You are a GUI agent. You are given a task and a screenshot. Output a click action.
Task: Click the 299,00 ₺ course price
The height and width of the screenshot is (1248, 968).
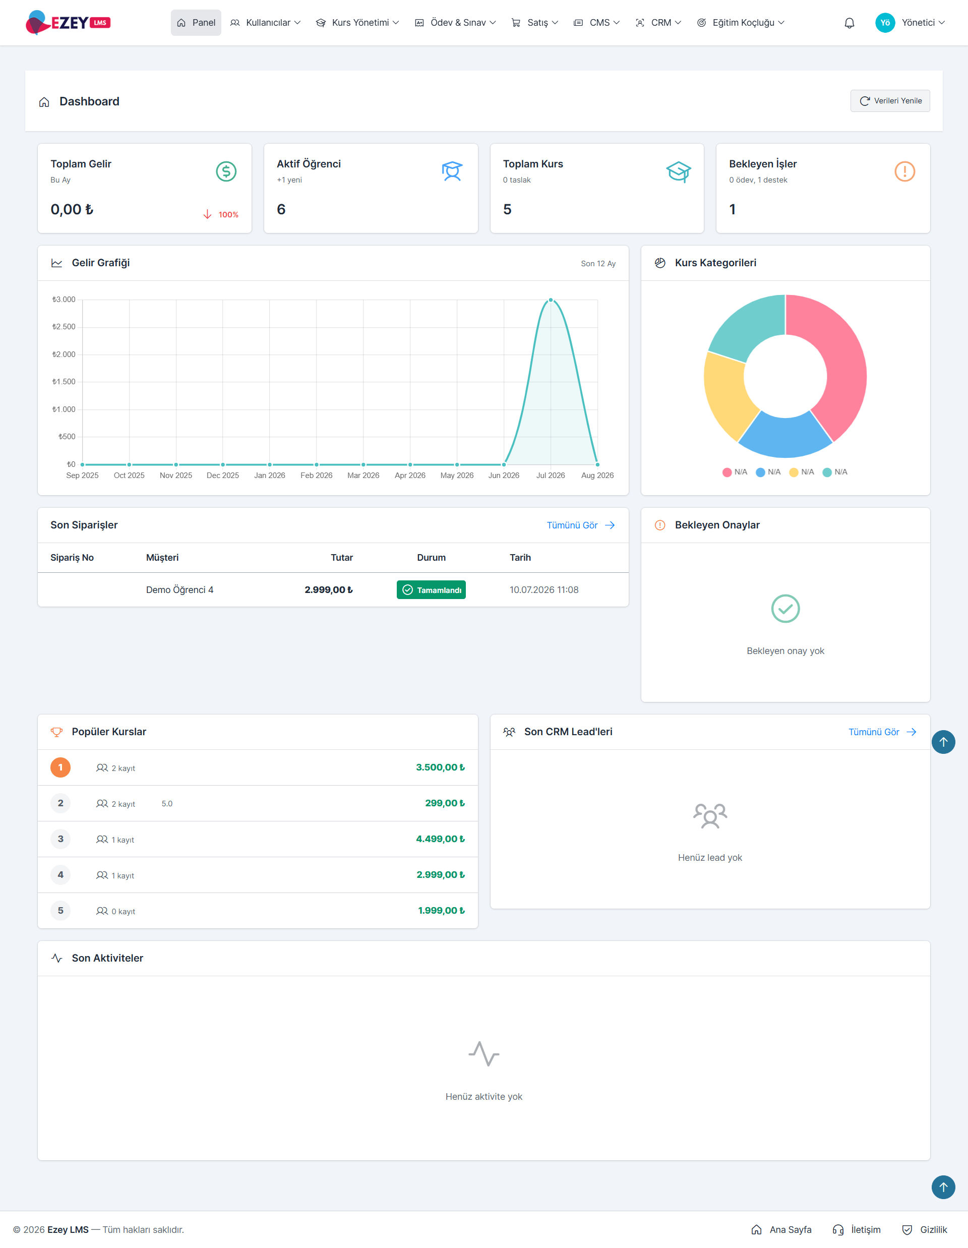[x=445, y=803]
